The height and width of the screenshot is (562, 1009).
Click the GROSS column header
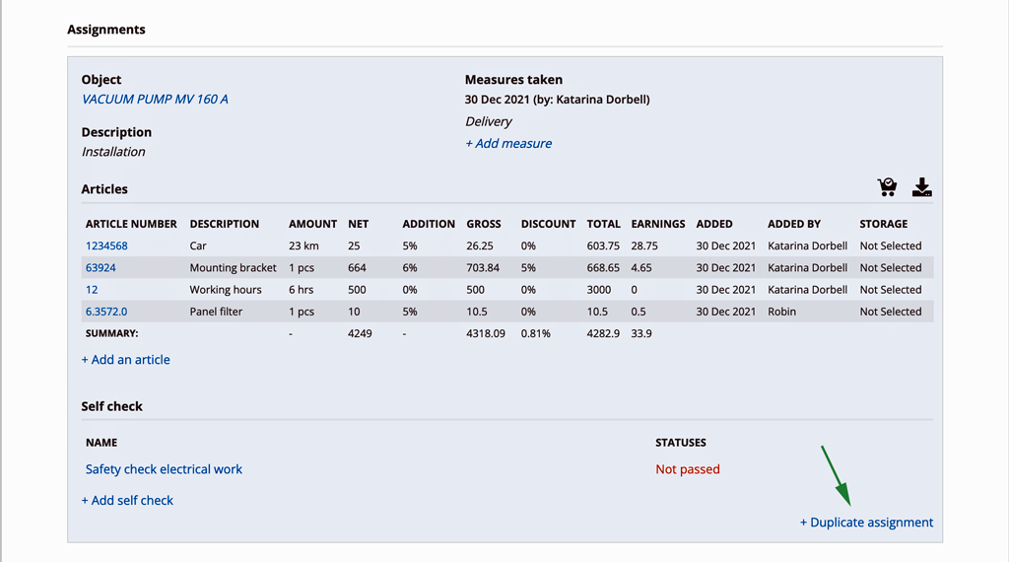tap(483, 224)
